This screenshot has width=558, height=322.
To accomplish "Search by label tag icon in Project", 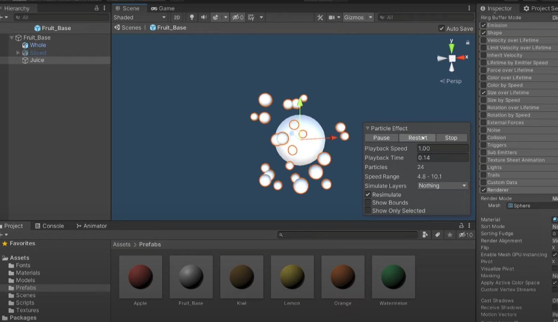I will [x=437, y=235].
